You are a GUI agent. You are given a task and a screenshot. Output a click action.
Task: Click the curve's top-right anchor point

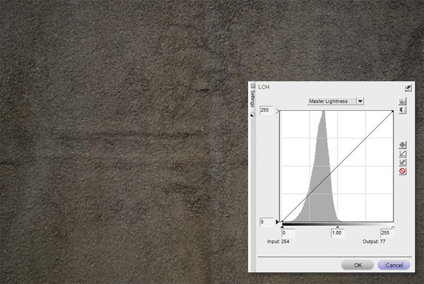click(x=392, y=111)
